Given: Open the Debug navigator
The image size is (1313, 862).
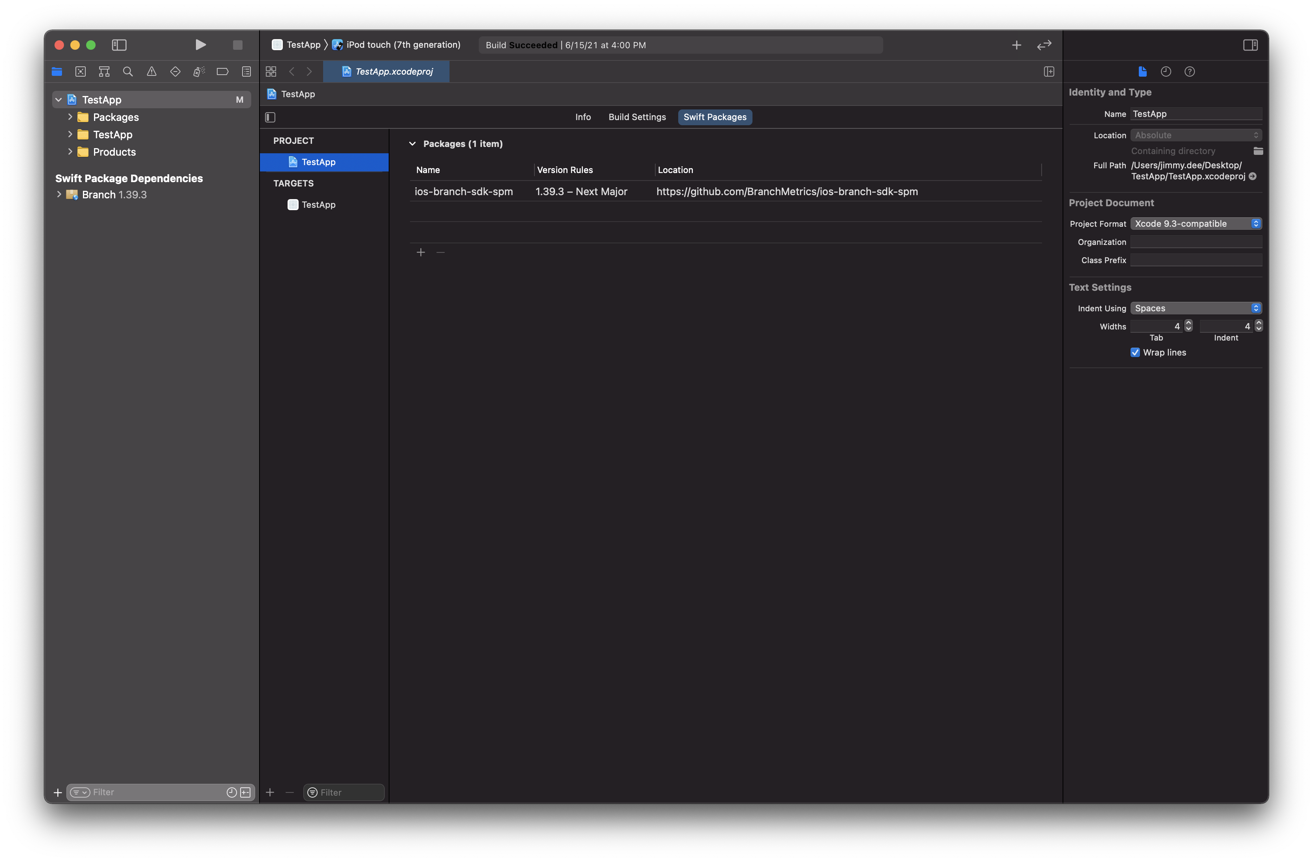Looking at the screenshot, I should pos(199,71).
